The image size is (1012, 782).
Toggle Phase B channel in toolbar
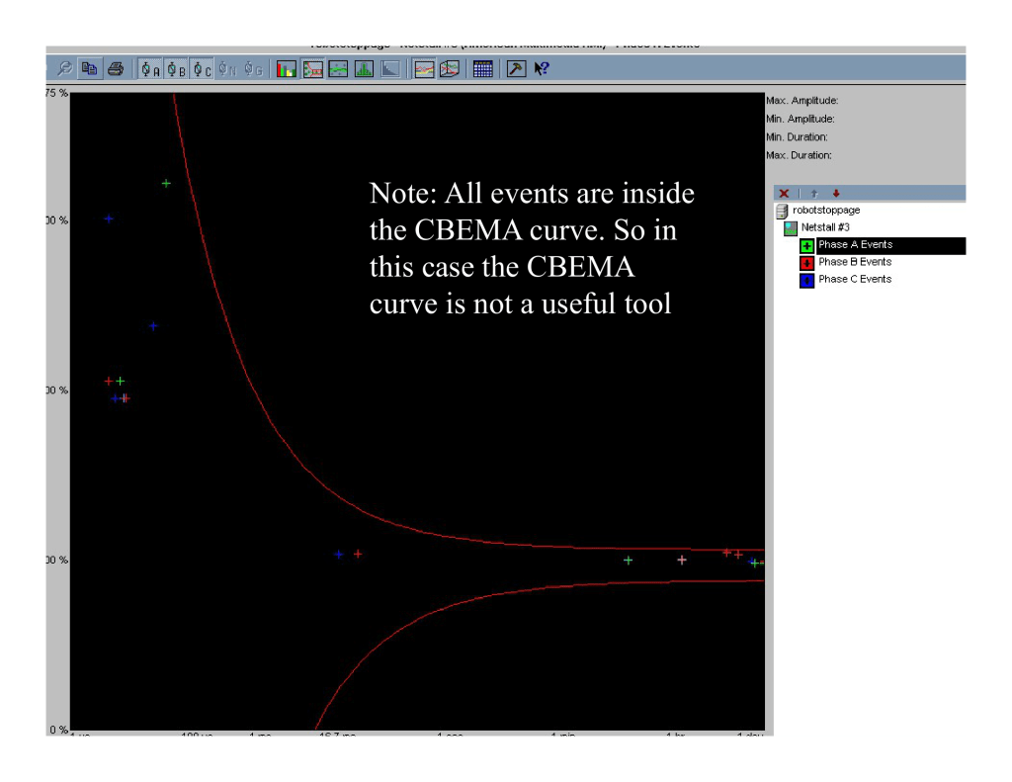coord(176,69)
